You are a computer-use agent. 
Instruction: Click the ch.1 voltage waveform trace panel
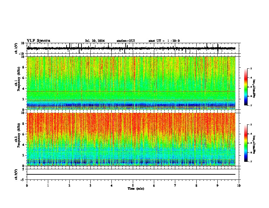(x=133, y=48)
